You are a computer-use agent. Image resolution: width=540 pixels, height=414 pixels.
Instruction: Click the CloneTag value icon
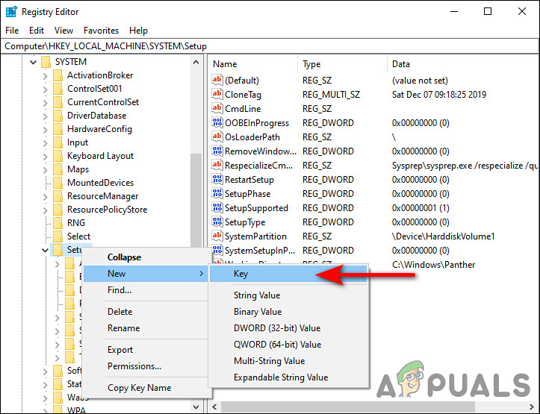click(217, 94)
